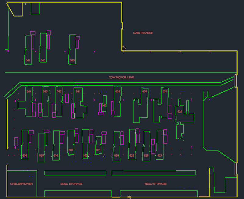Select the TOW MOTOR LANE text
This screenshot has width=244, height=199.
(121, 77)
